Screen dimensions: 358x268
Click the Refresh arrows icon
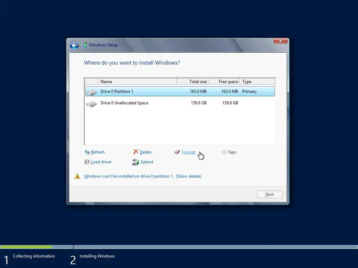[x=87, y=152]
